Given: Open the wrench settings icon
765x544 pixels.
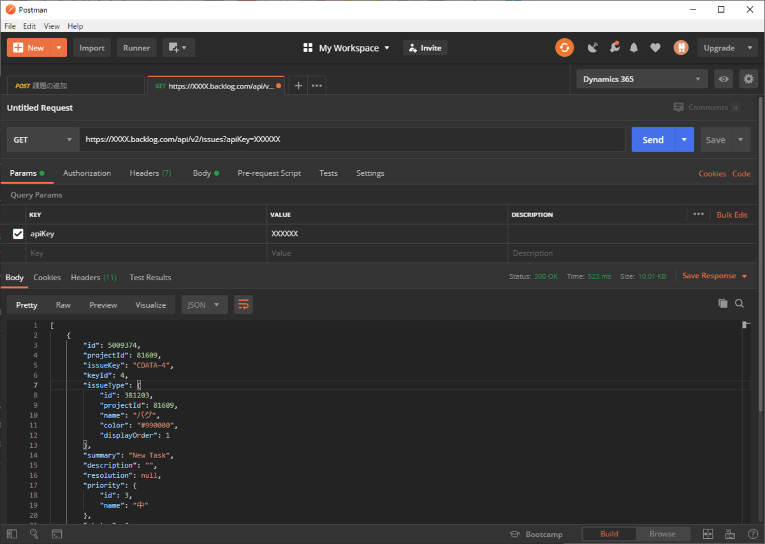Looking at the screenshot, I should tap(614, 48).
